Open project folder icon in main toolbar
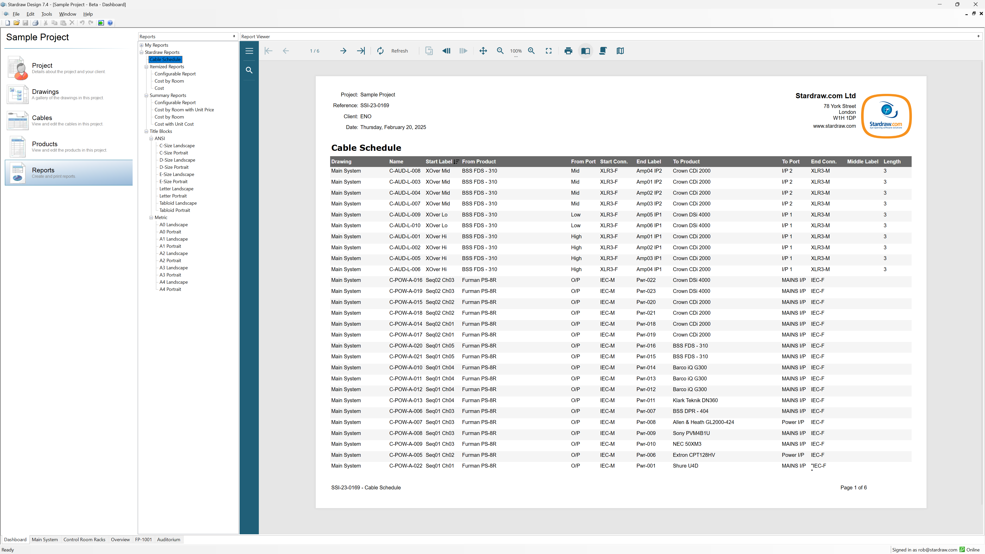The image size is (985, 554). click(x=16, y=23)
